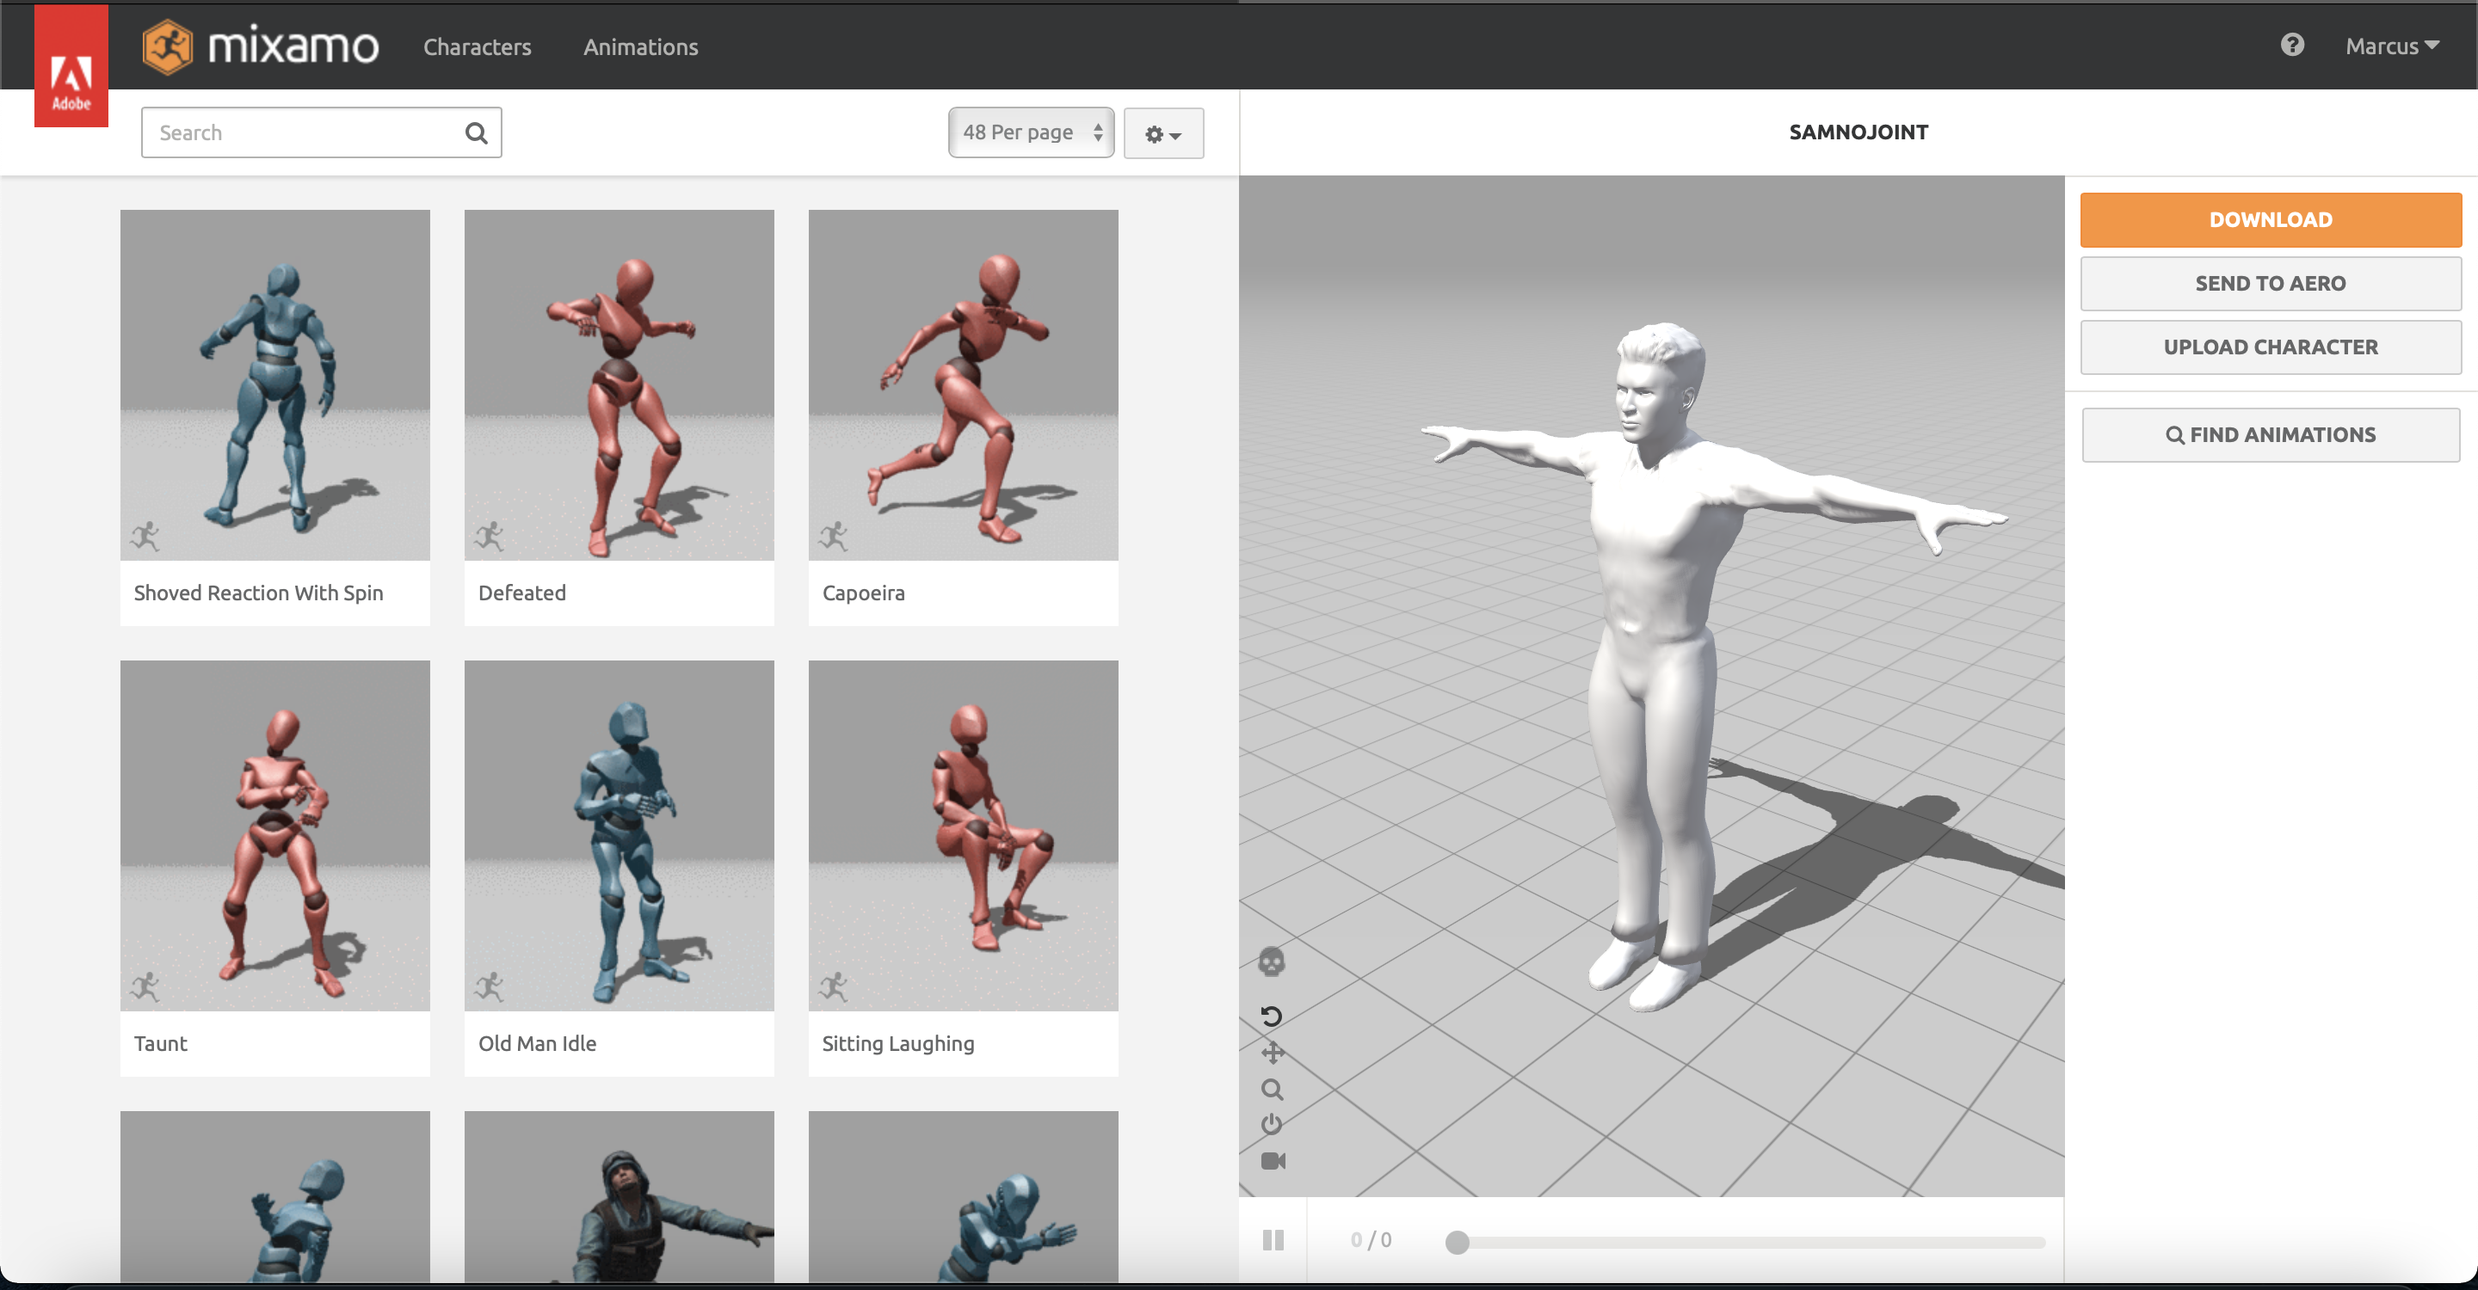The image size is (2478, 1290).
Task: Click the Shoved Reaction With Spin label
Action: 259,593
